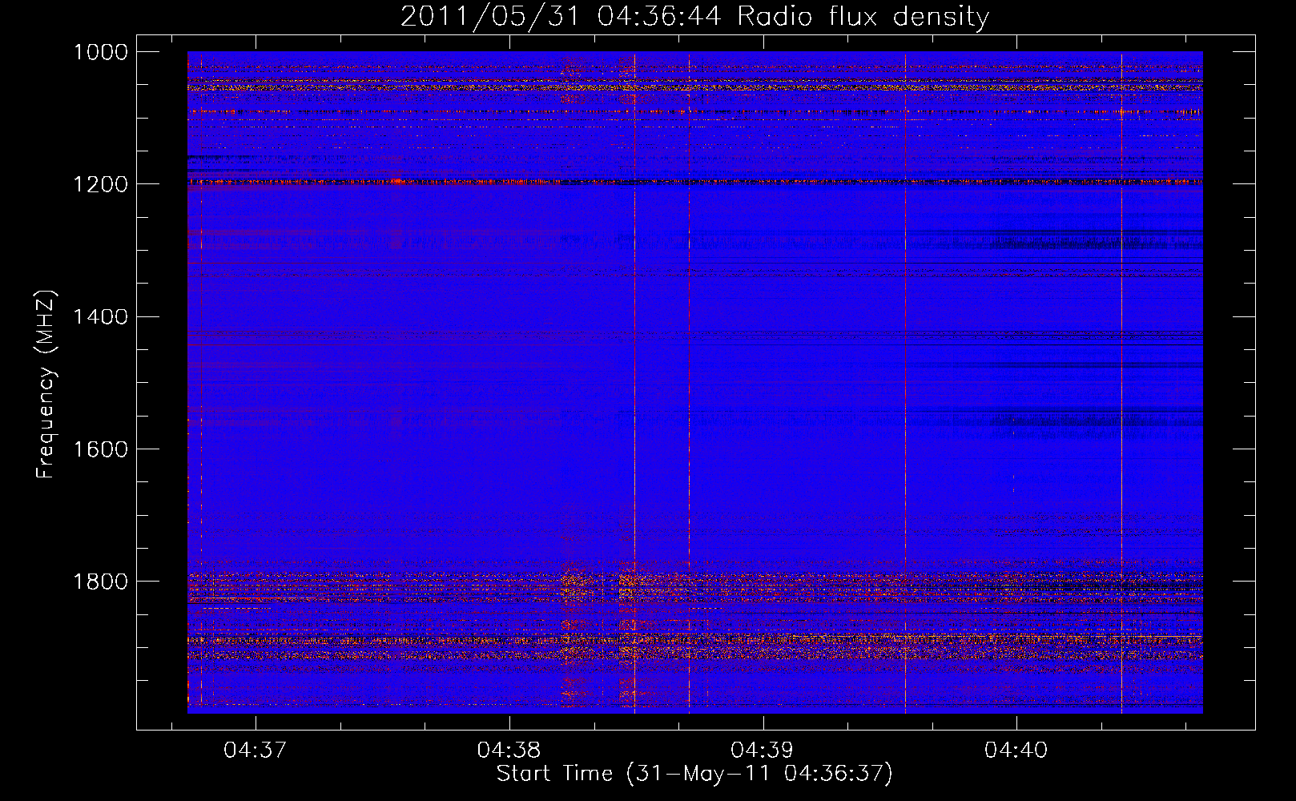Click the 1600 frequency tick label
1296x801 pixels.
point(101,449)
